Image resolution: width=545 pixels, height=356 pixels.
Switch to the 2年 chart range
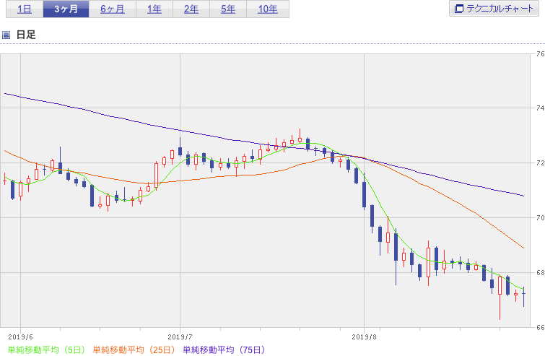pos(191,9)
